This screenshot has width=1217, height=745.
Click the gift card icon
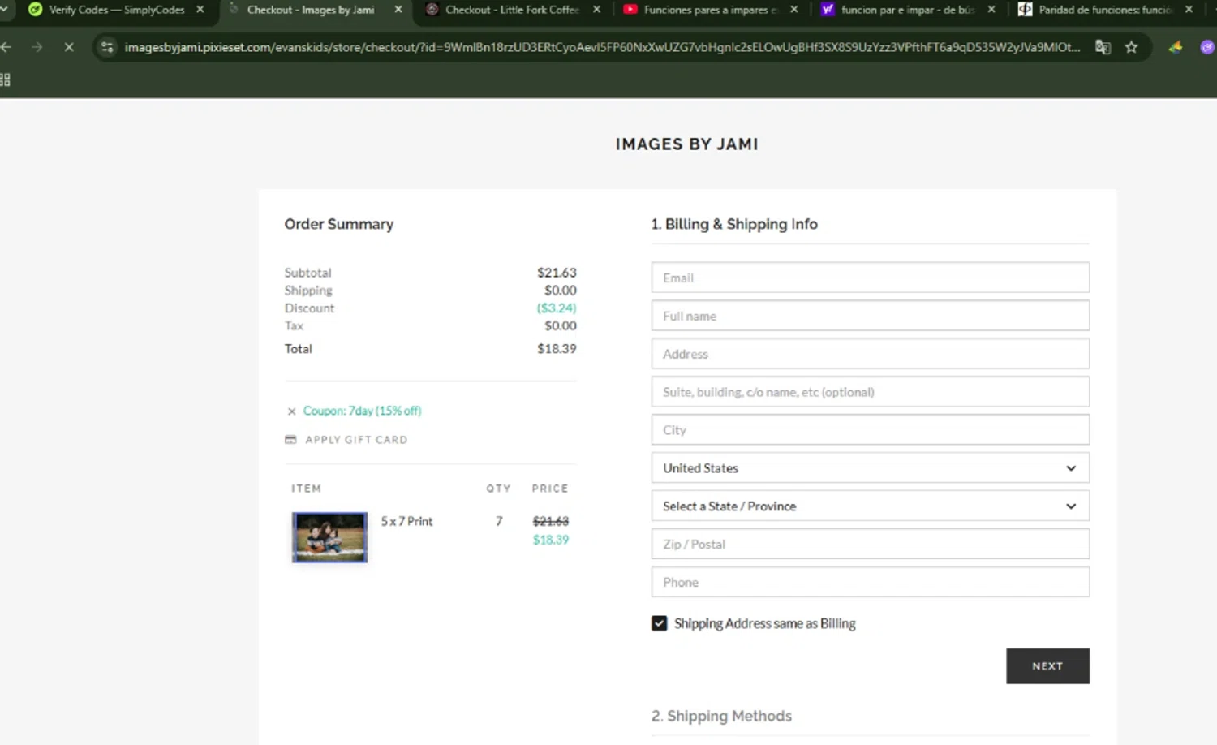click(290, 440)
